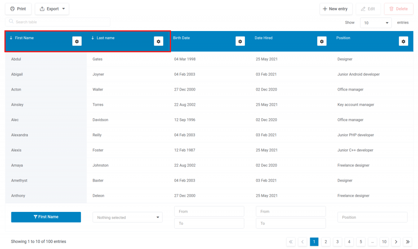Open the Date Hired column settings gear
Viewport: 418px width, 249px height.
(322, 41)
